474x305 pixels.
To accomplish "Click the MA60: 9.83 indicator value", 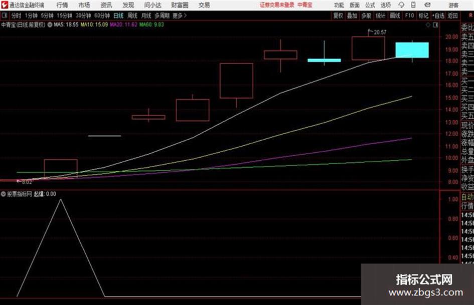I will 151,25.
